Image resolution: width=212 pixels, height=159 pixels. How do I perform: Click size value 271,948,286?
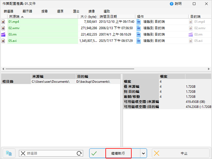click(x=89, y=28)
